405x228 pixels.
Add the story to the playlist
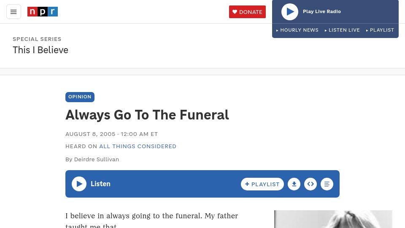coord(262,184)
